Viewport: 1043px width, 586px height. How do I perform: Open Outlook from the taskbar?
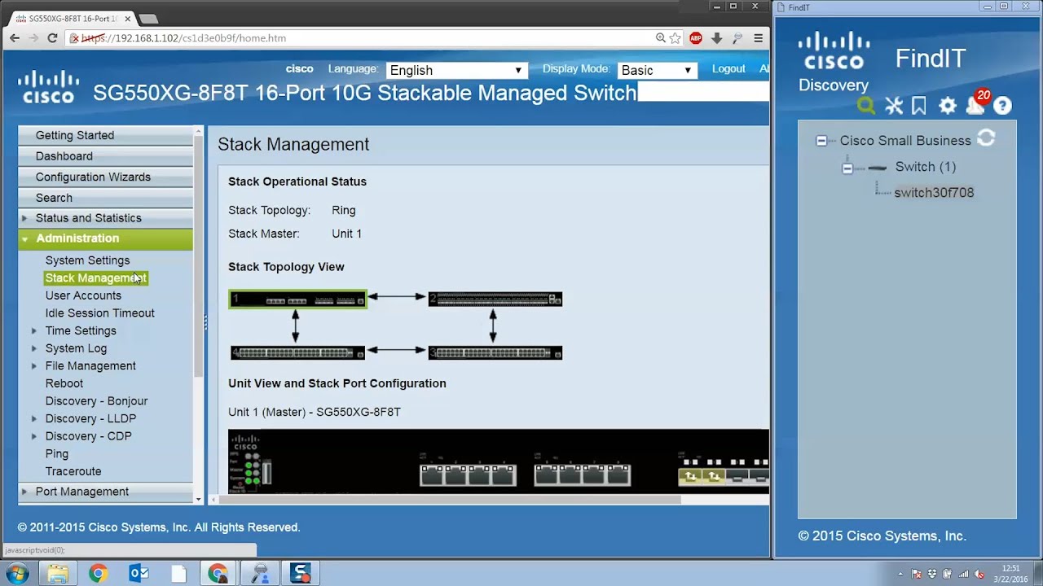coord(139,573)
